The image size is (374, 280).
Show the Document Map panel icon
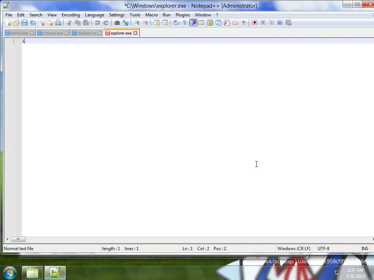(x=210, y=23)
